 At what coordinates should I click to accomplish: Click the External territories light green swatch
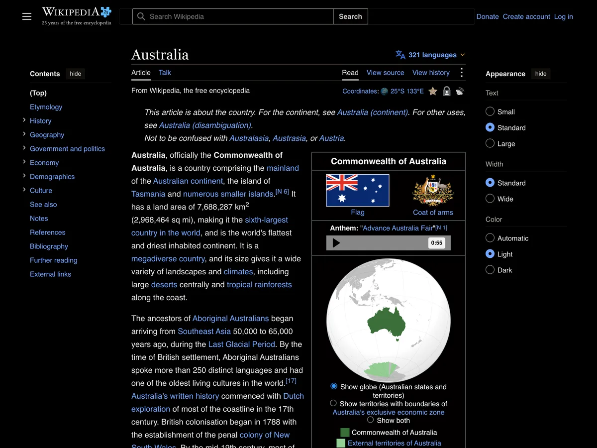click(341, 443)
